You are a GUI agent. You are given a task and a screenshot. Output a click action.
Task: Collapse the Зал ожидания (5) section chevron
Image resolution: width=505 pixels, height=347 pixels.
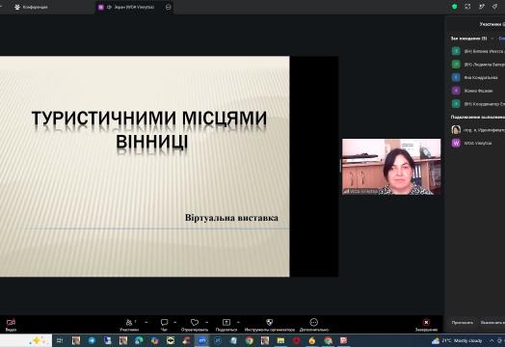point(492,39)
